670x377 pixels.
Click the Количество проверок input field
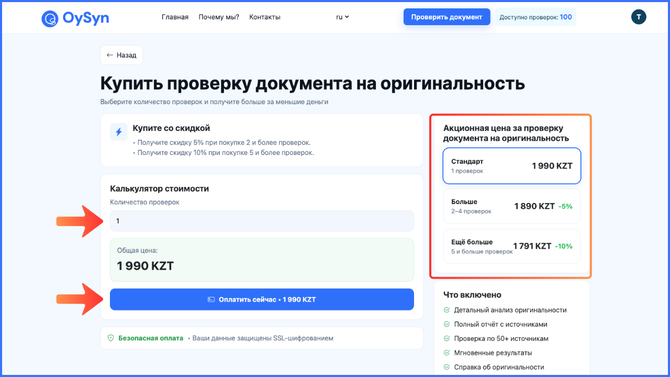click(262, 220)
